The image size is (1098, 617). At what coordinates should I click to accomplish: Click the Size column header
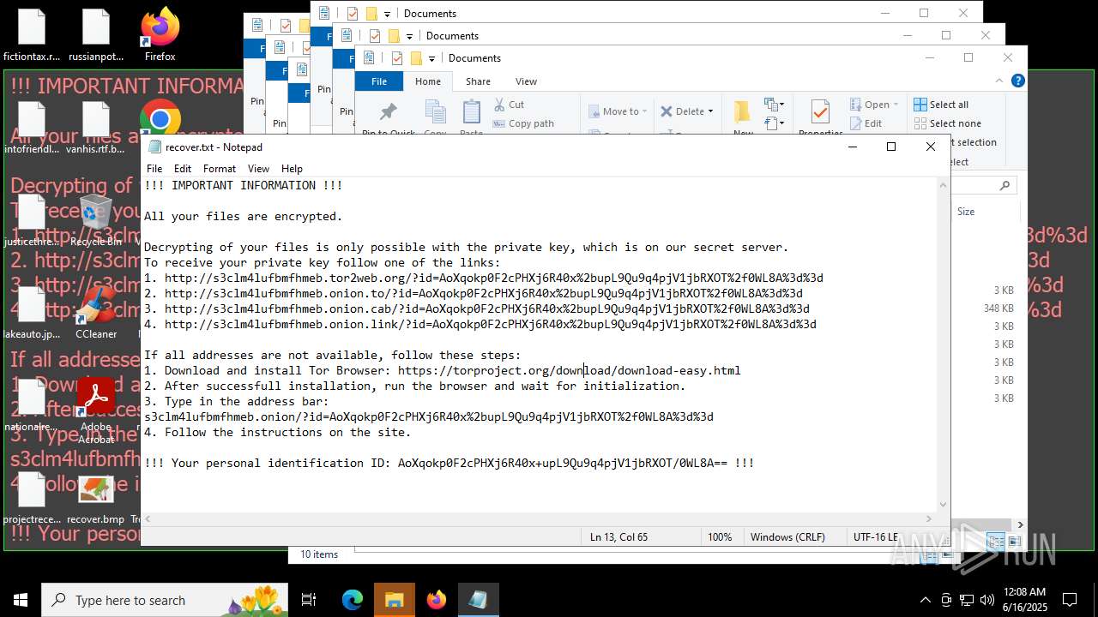click(x=966, y=212)
